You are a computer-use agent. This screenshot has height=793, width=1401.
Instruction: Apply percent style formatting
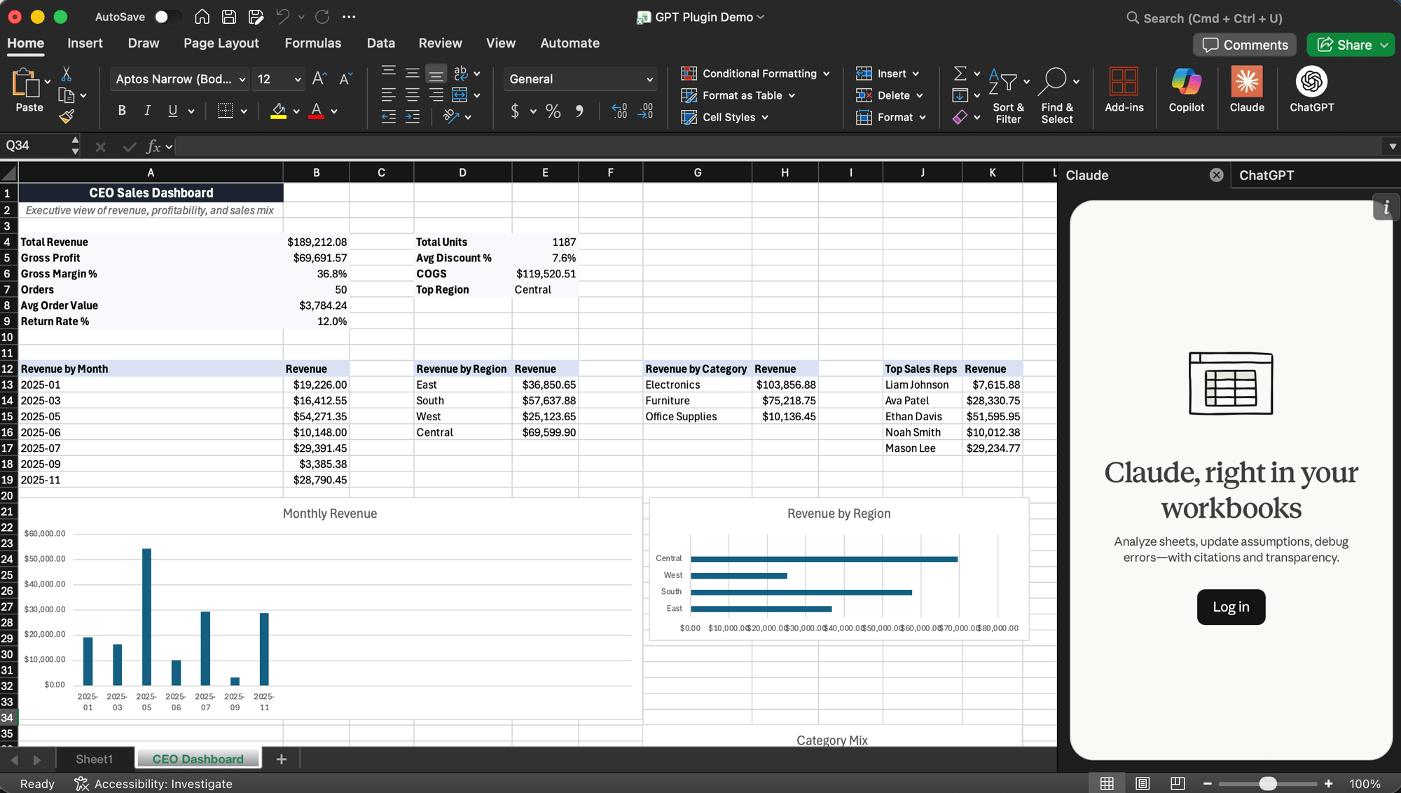[x=553, y=111]
